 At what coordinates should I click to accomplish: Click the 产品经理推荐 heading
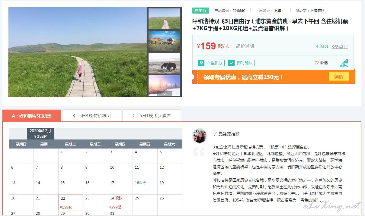coord(227,134)
